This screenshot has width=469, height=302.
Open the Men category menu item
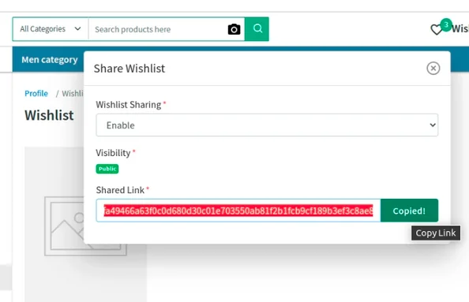(50, 60)
